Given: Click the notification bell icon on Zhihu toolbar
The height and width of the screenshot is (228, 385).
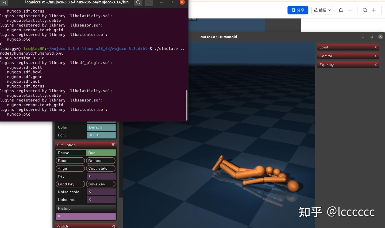Looking at the screenshot, I should [341, 10].
